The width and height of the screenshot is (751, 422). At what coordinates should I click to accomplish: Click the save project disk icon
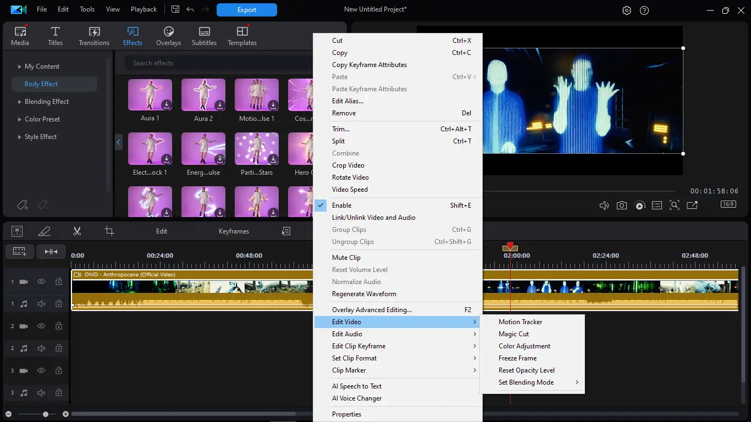click(175, 9)
